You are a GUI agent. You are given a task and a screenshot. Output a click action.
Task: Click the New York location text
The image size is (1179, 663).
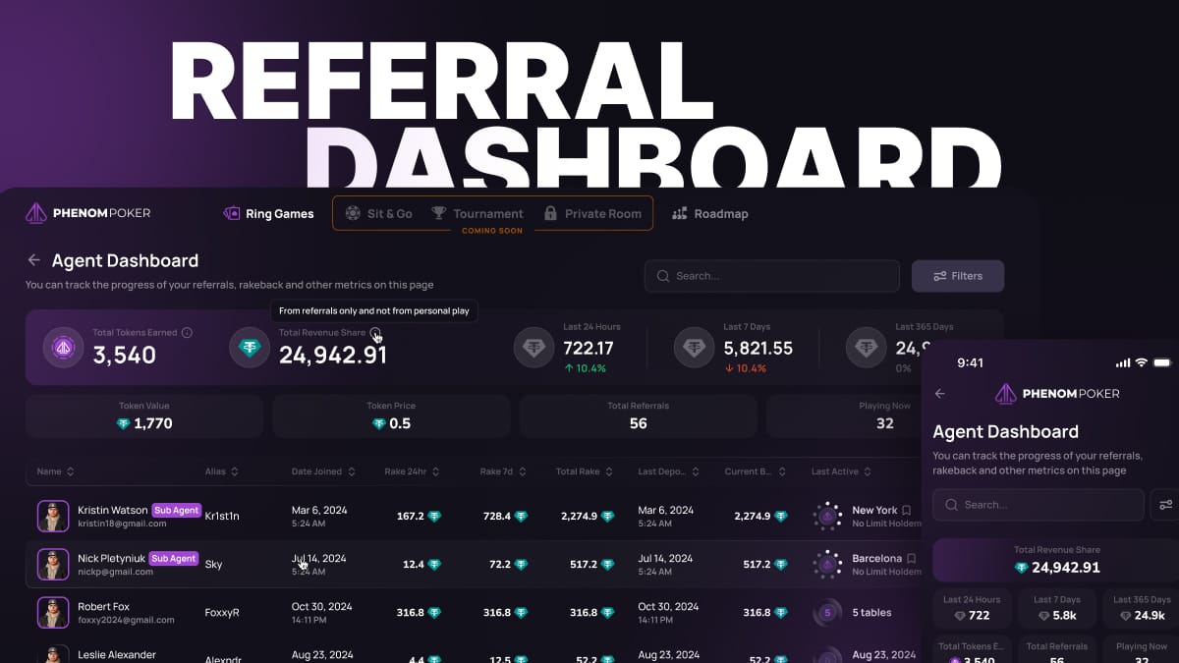point(874,510)
